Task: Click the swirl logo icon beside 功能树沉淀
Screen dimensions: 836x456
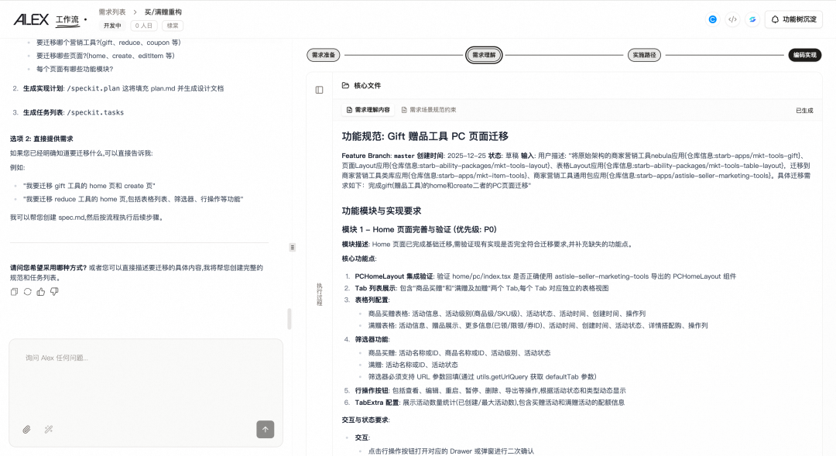Action: coord(752,19)
